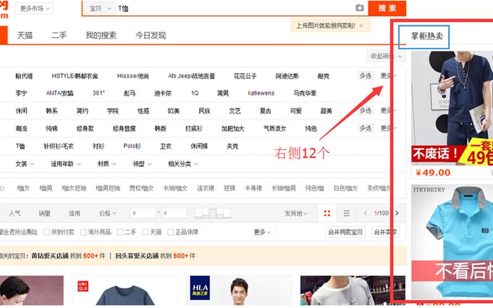
Task: Open the UNIQLO T-shirt product thumbnail
Action: click(x=125, y=291)
